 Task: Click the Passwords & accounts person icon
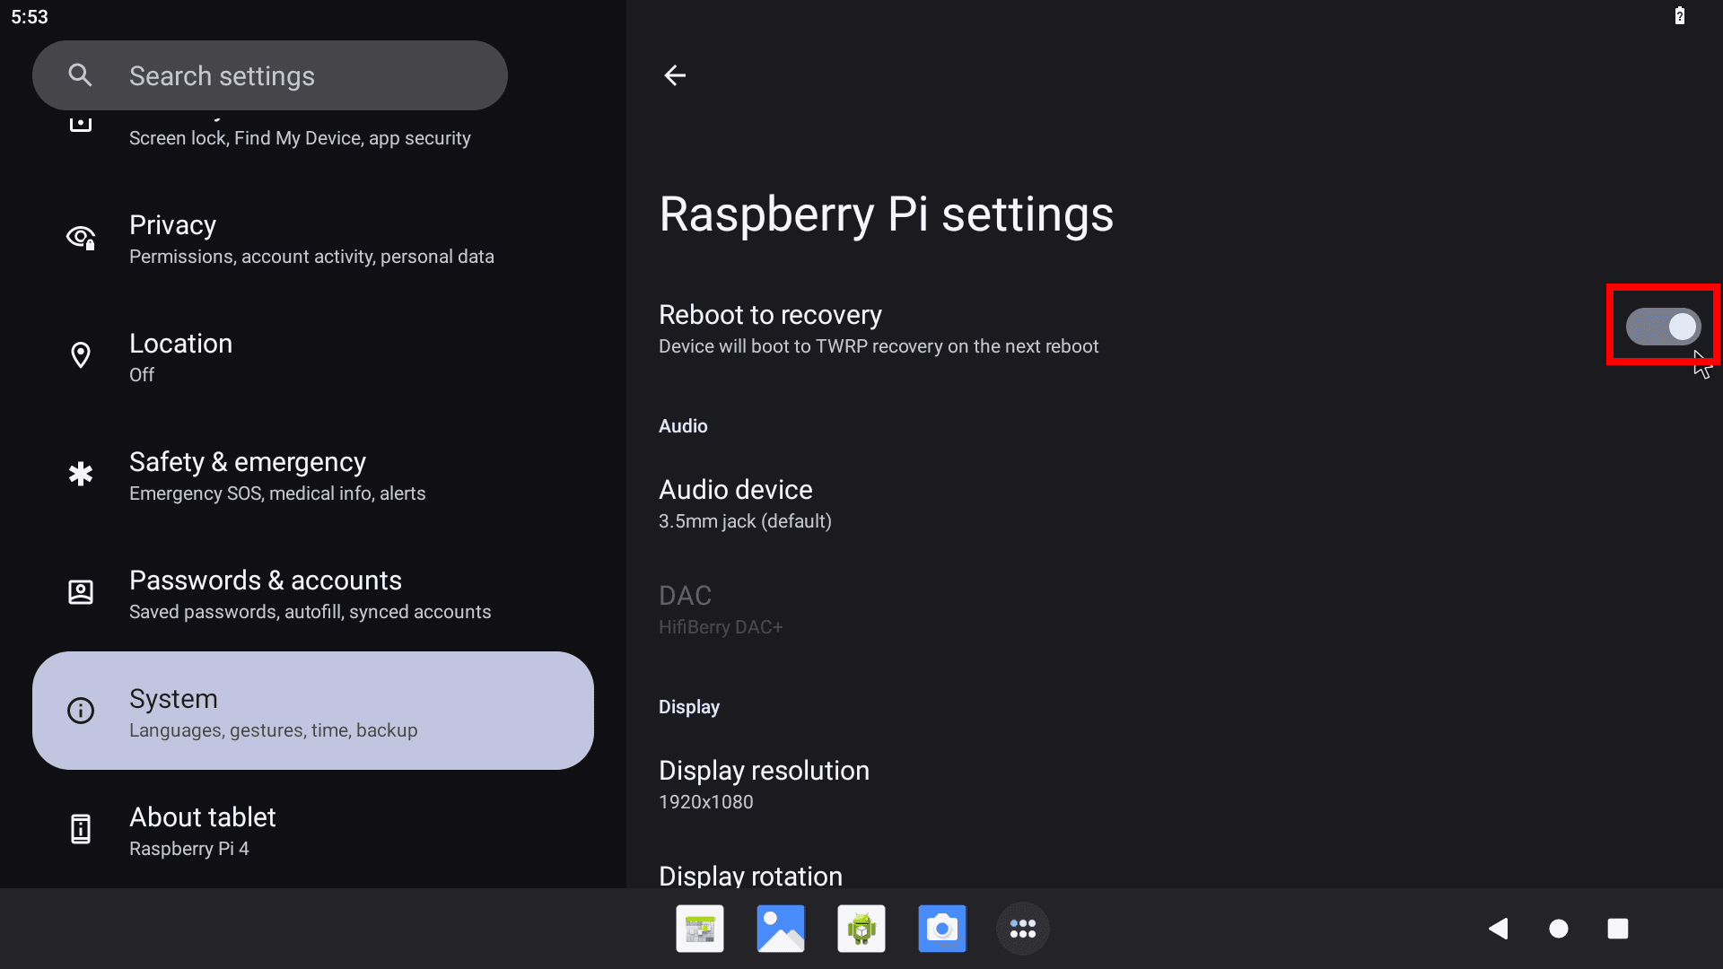(81, 592)
